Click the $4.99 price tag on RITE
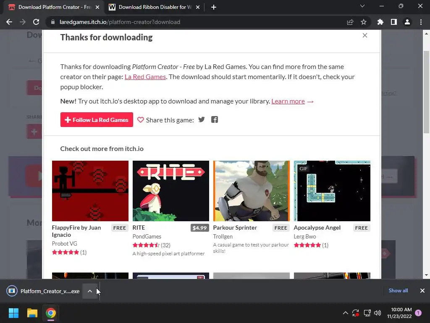Screen dimensions: 430x323 tap(199, 228)
